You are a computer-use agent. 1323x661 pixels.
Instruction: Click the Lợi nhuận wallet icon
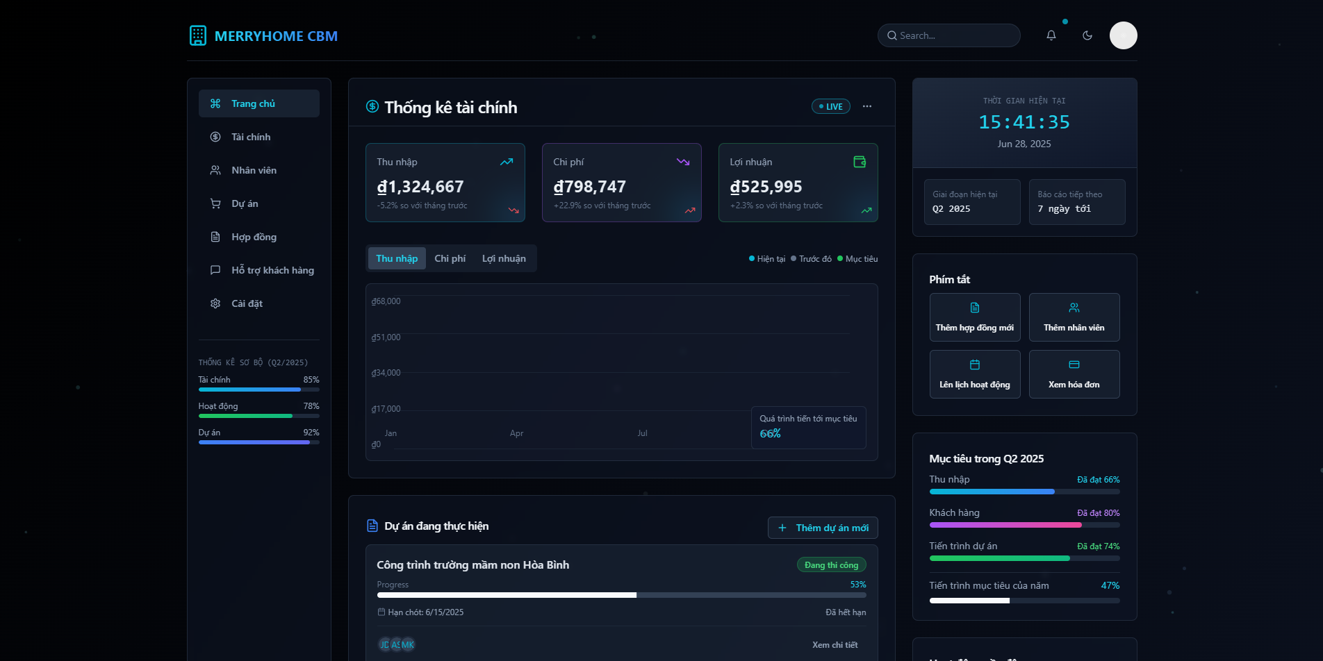pyautogui.click(x=860, y=162)
